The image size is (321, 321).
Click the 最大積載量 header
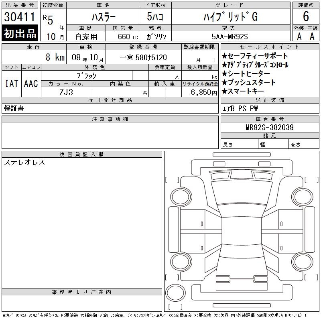[x=200, y=67]
